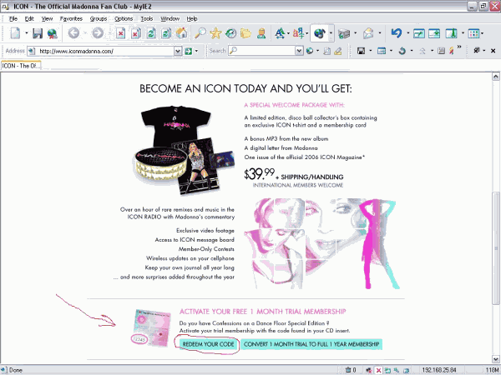Click the Stop All pages icon
501x375 pixels.
[135, 33]
